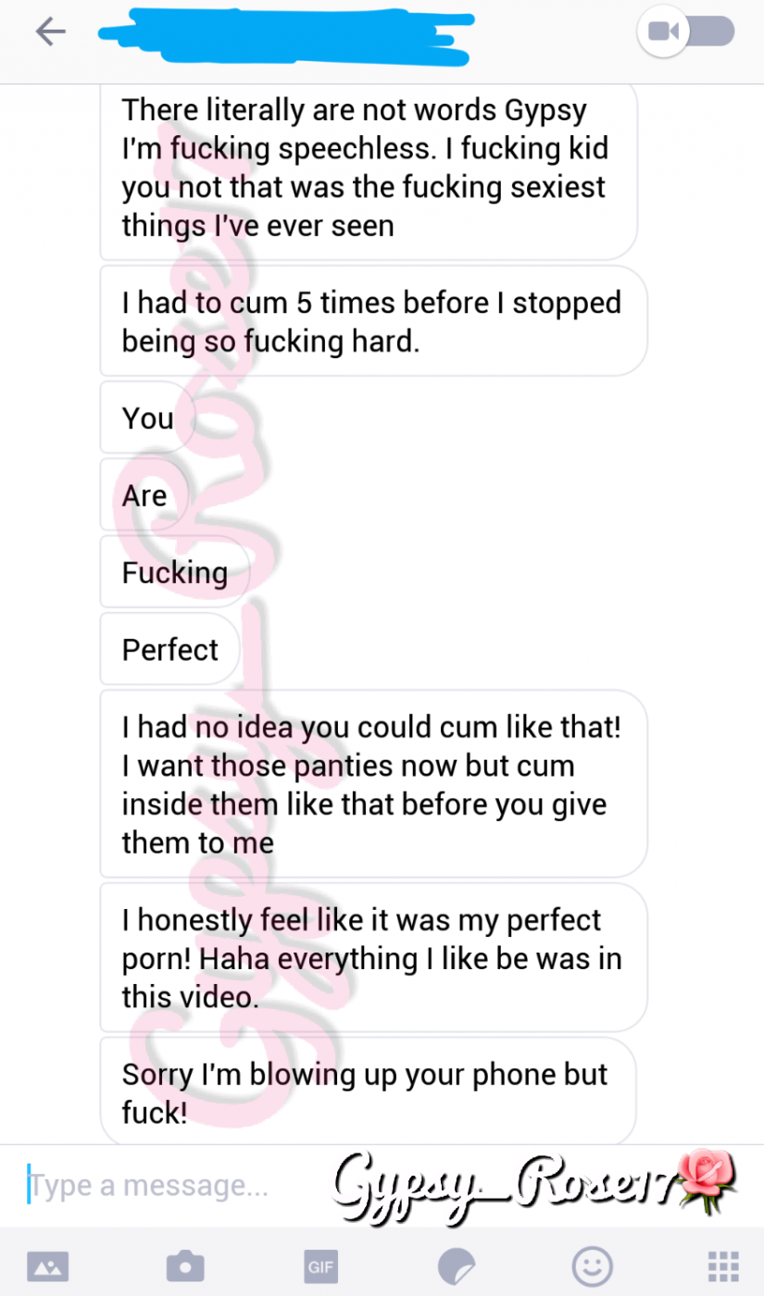Select the 'You' message bubble
The height and width of the screenshot is (1296, 764).
[148, 417]
